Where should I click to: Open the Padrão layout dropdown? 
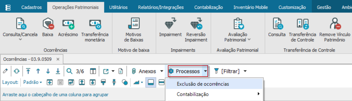32,82
